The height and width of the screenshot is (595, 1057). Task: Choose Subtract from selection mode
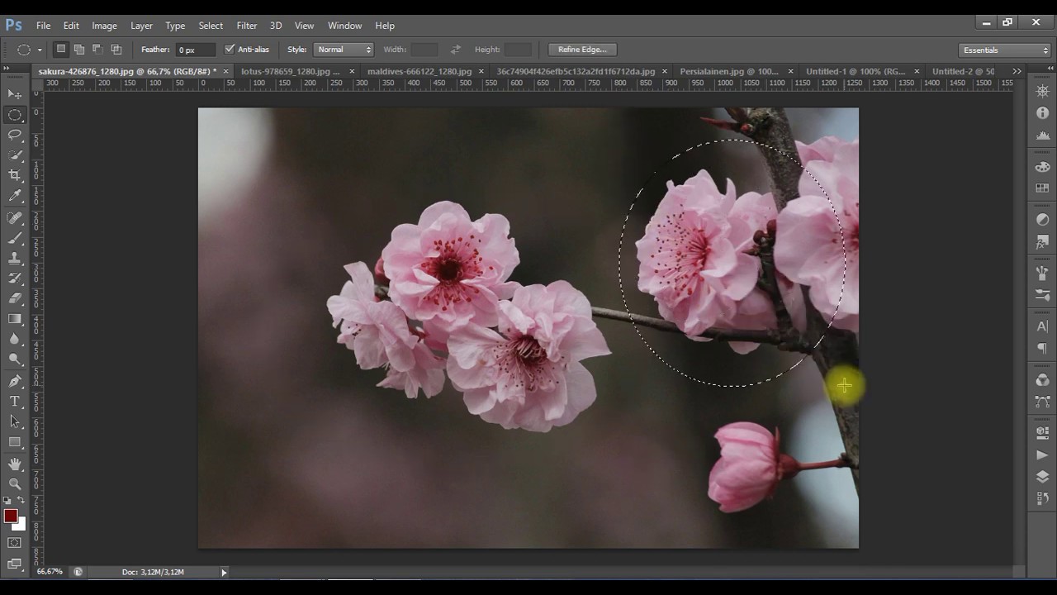click(x=97, y=50)
